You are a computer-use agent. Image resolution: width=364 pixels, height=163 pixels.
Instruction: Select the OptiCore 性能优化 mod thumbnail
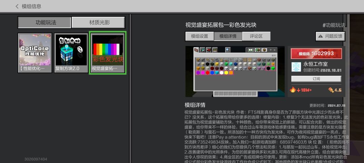coord(35,53)
